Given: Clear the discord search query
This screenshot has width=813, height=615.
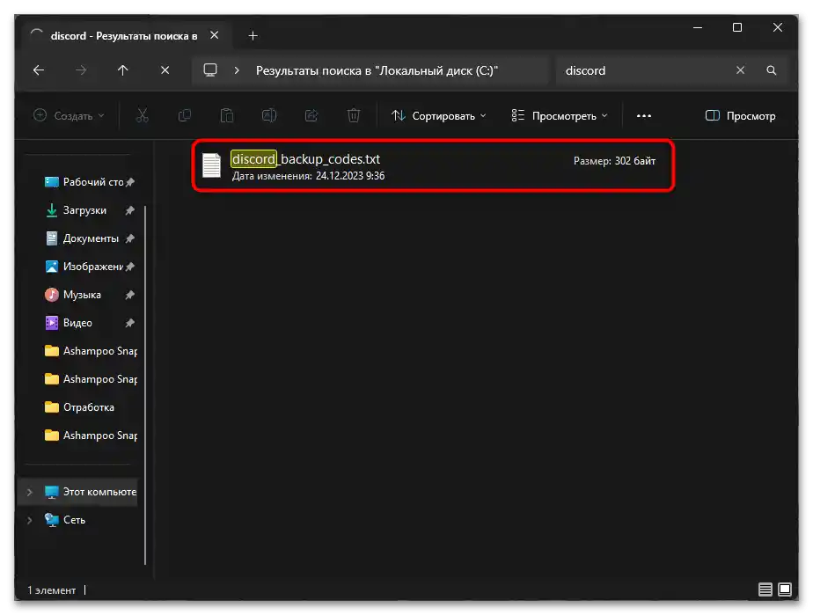Looking at the screenshot, I should [741, 70].
